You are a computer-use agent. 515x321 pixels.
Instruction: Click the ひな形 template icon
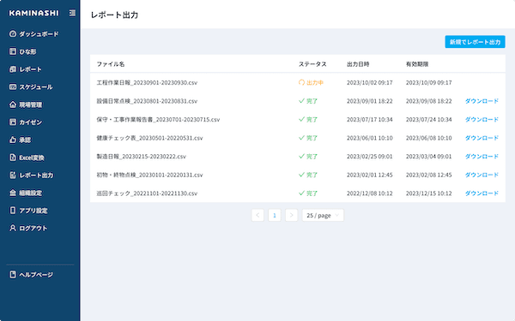(13, 51)
